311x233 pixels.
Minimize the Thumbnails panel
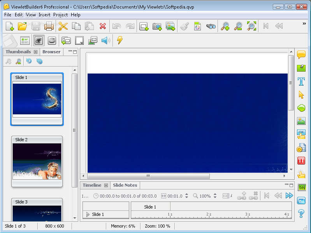[70, 51]
